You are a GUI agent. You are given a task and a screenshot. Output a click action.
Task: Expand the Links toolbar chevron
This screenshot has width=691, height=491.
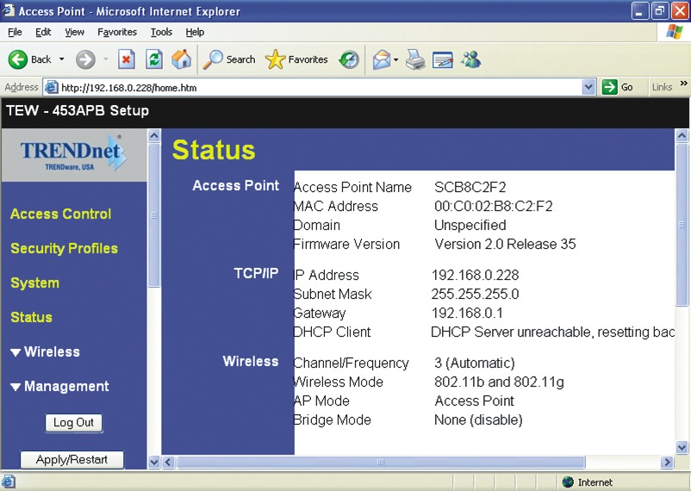point(683,84)
